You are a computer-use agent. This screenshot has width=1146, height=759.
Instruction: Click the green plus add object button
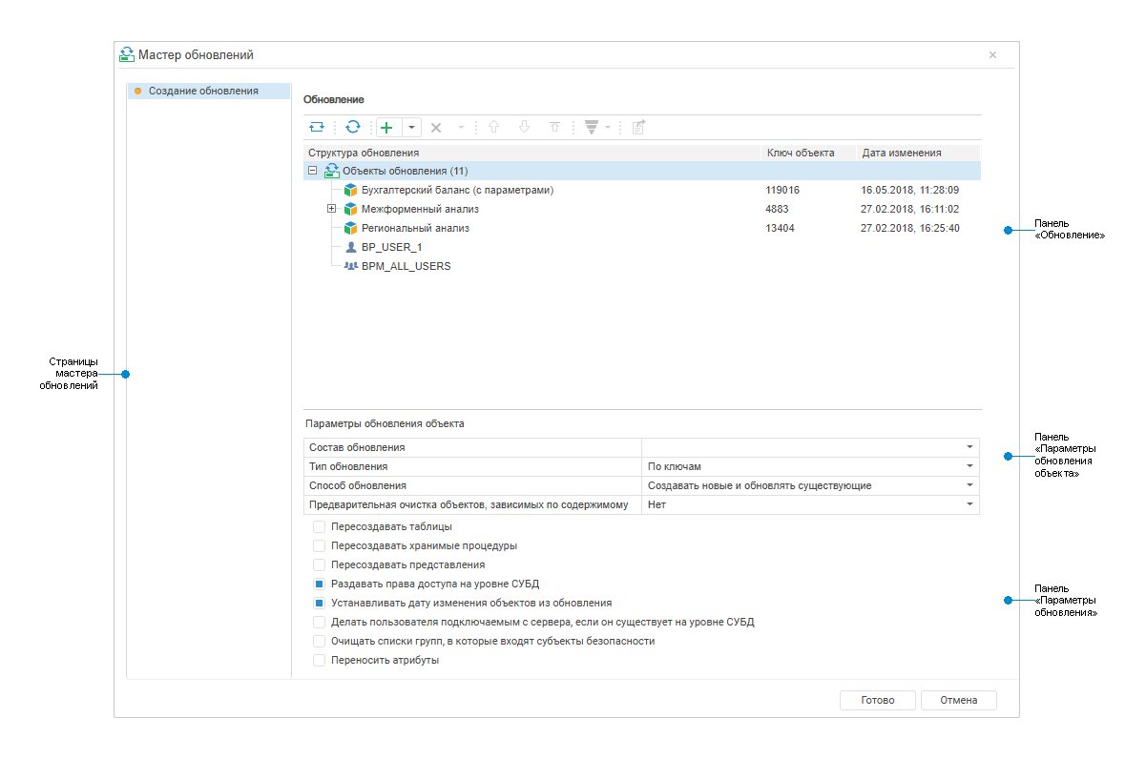(x=386, y=127)
